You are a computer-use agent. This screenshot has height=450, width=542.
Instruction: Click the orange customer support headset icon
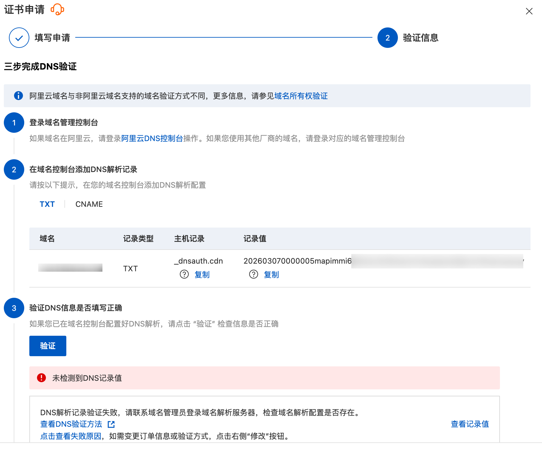coord(57,9)
